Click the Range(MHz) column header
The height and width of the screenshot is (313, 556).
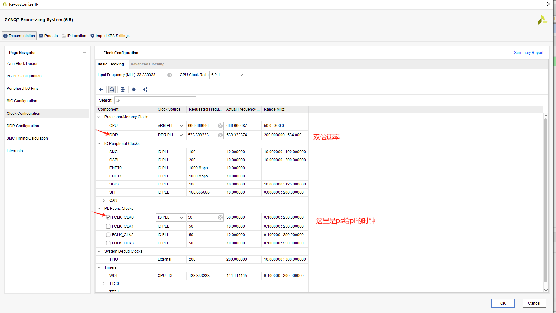pyautogui.click(x=285, y=109)
